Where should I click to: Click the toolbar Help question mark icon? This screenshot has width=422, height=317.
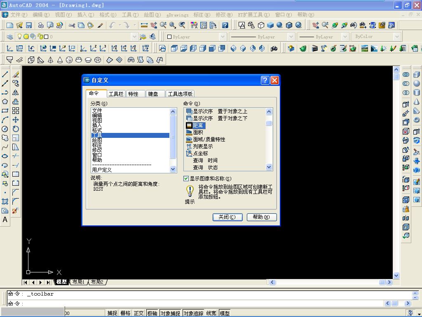point(225,25)
